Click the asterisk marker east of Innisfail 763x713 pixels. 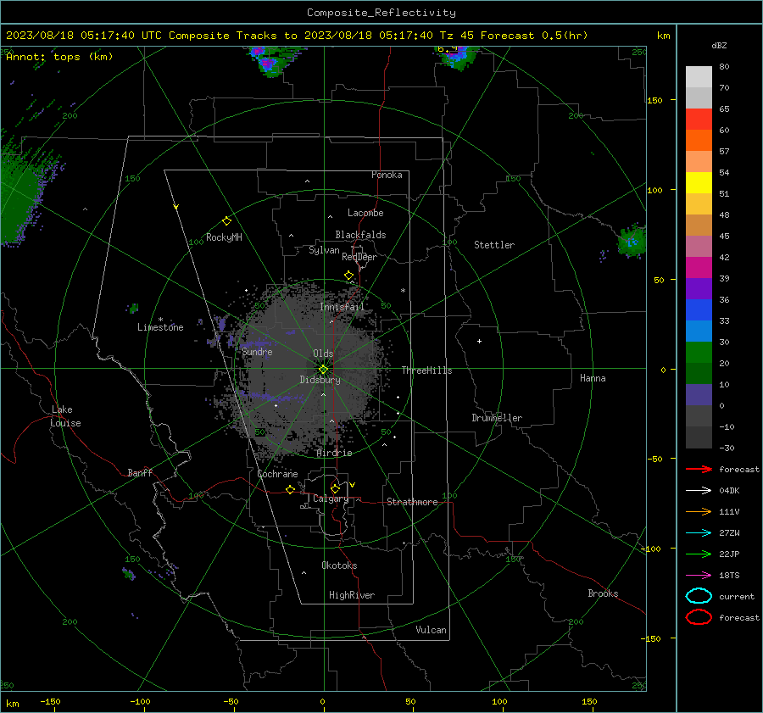tap(403, 291)
